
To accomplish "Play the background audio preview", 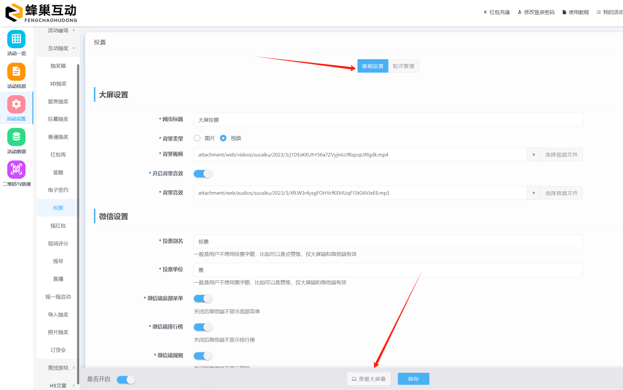I will click(x=534, y=193).
